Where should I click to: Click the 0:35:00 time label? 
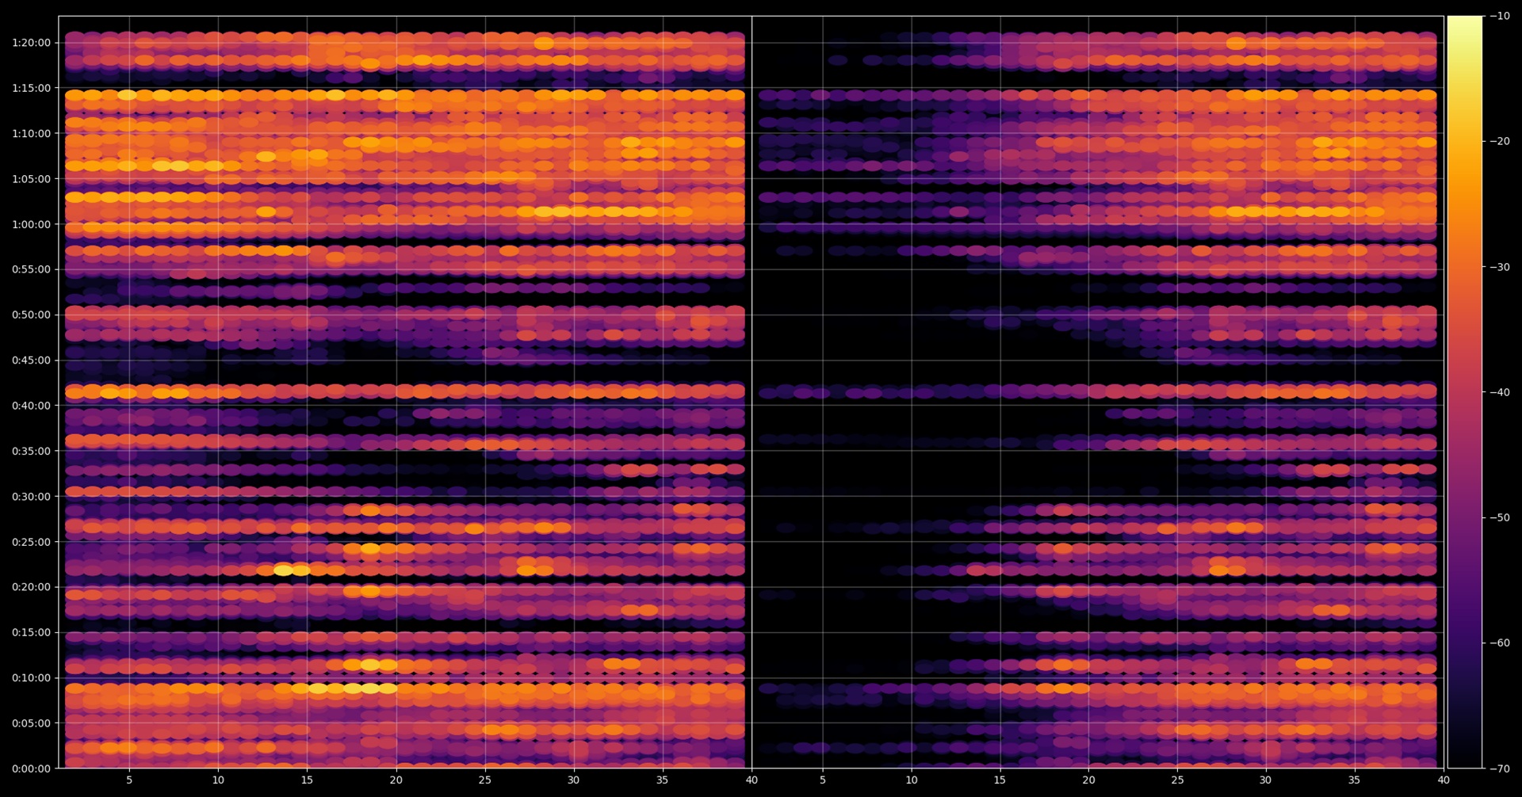(31, 451)
